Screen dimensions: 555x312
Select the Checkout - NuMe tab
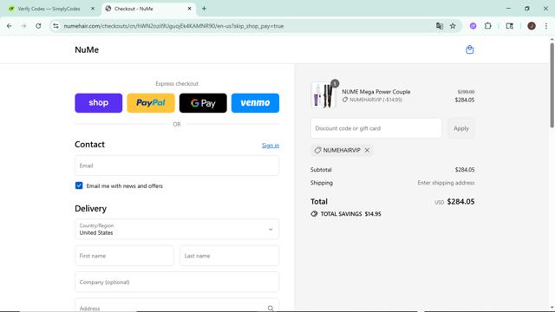148,9
